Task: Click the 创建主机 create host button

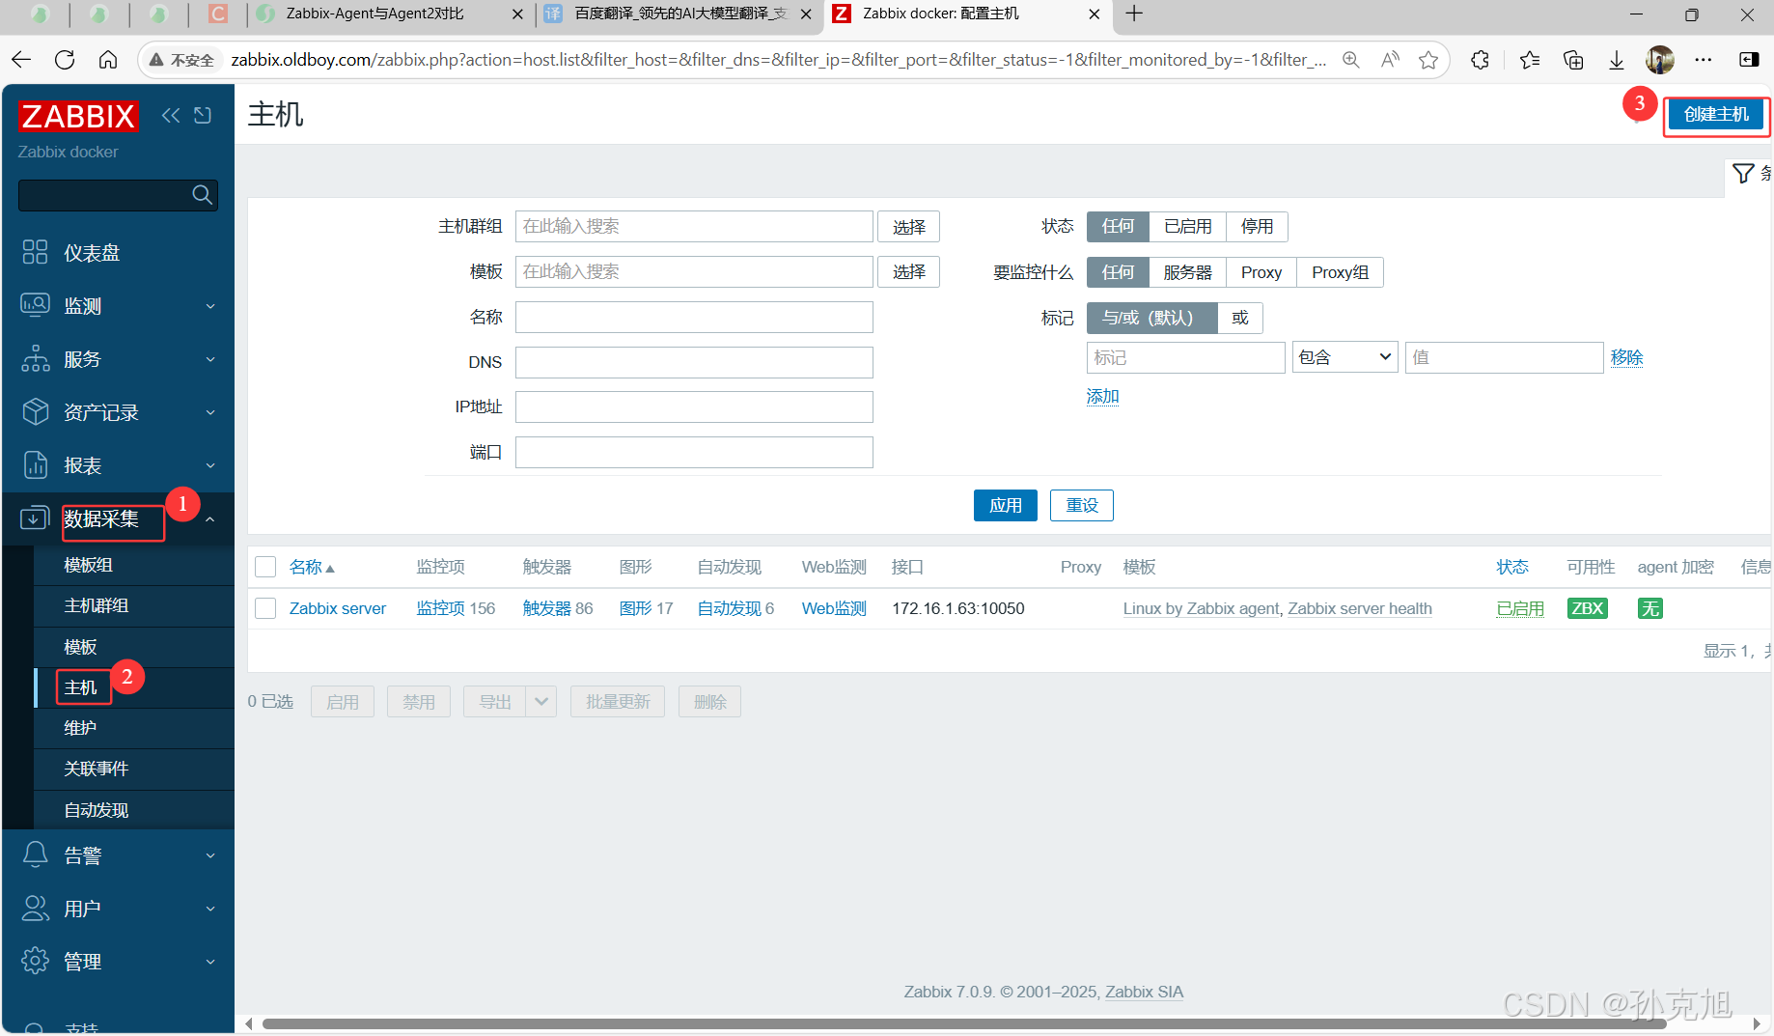Action: 1716,114
